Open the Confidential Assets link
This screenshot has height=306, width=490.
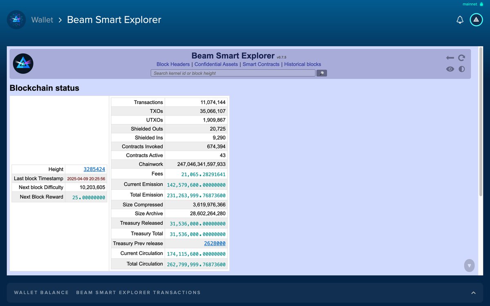(x=216, y=64)
